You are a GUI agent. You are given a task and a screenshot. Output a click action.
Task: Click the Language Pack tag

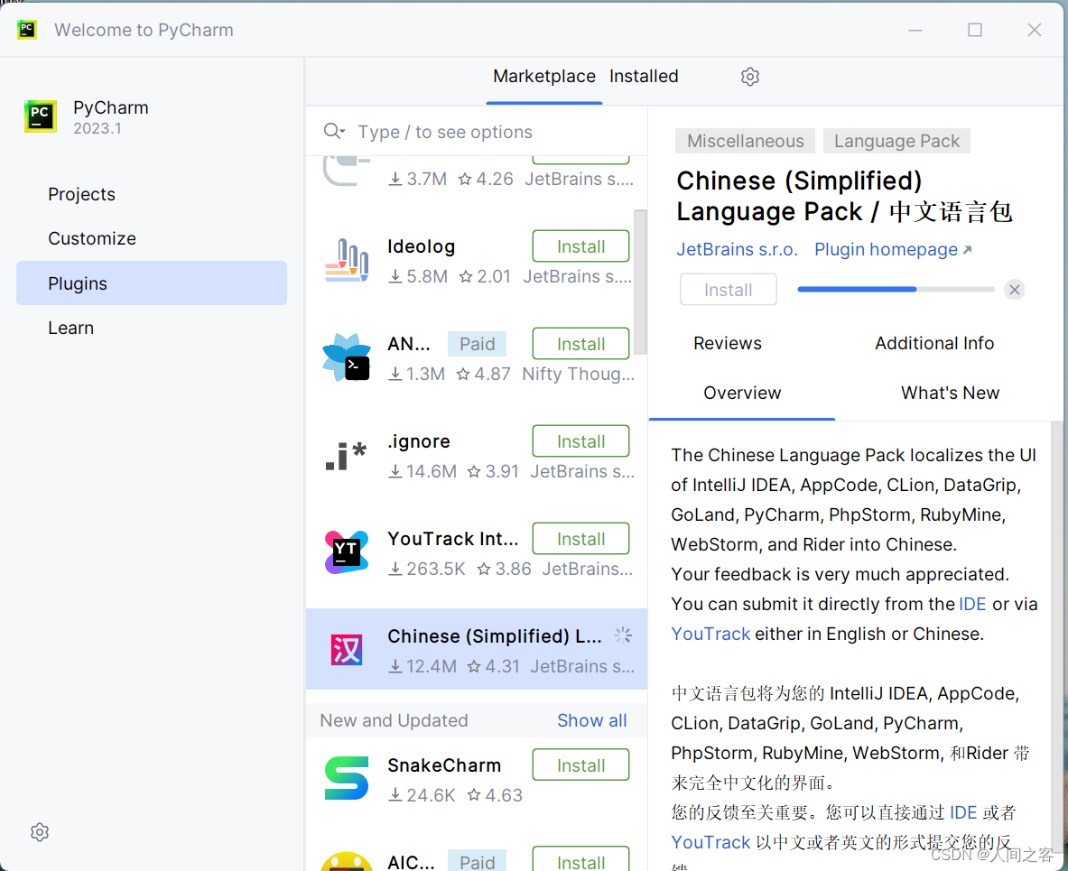[x=896, y=141]
